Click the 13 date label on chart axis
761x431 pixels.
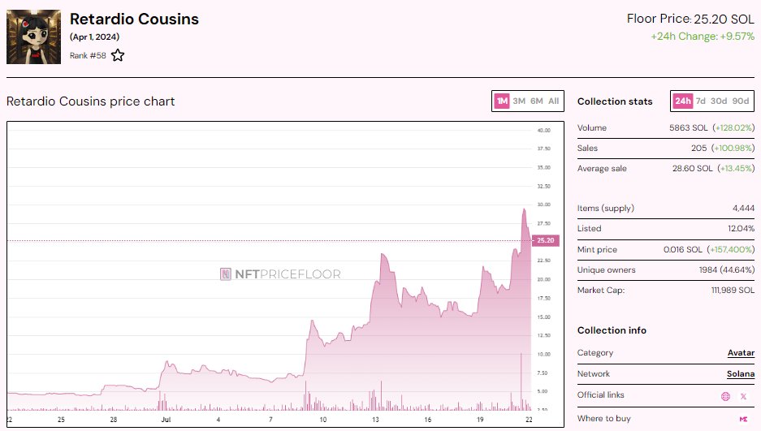[375, 420]
